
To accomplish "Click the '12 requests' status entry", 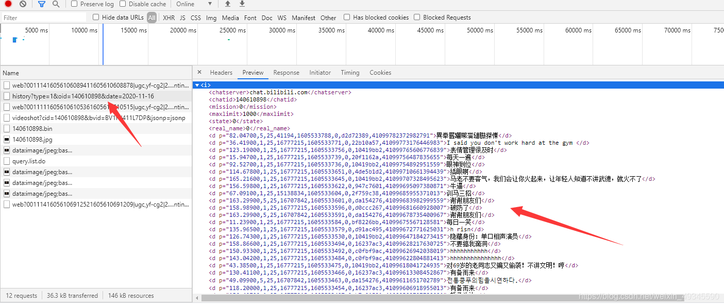I will (x=22, y=296).
